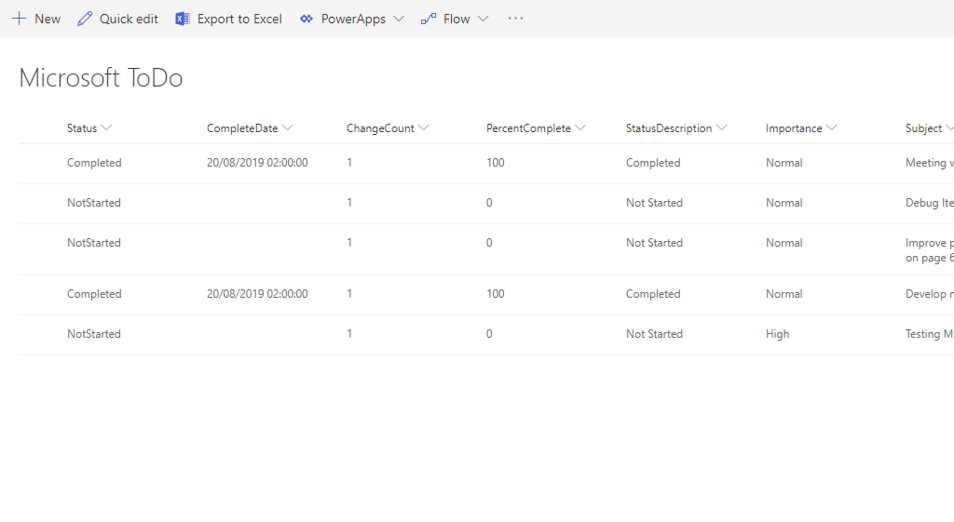Image resolution: width=954 pixels, height=522 pixels.
Task: Click the Flow icon
Action: point(429,19)
